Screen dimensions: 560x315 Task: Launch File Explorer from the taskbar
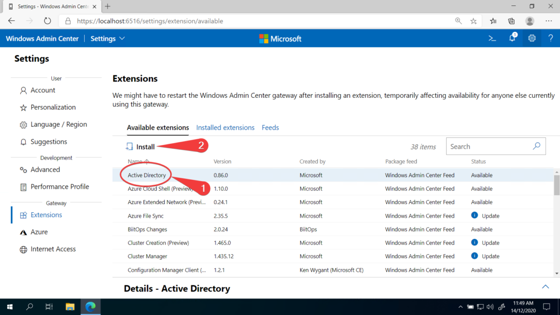[70, 307]
